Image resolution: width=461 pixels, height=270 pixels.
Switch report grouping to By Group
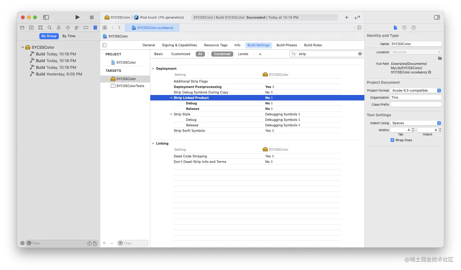click(x=49, y=36)
